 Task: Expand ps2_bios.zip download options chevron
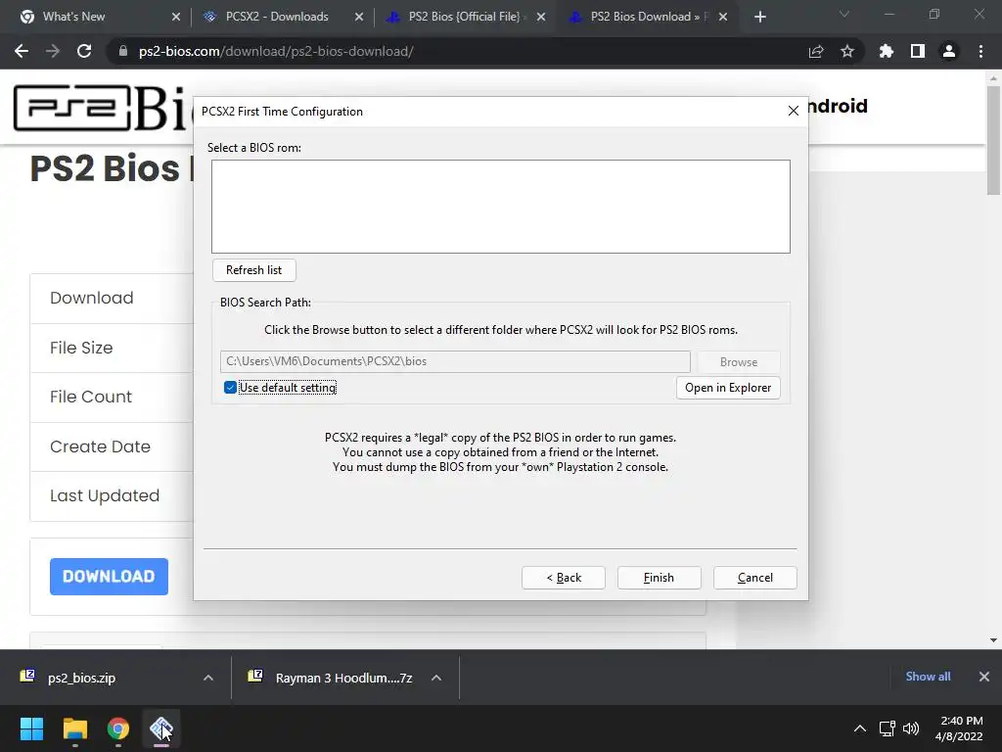208,678
